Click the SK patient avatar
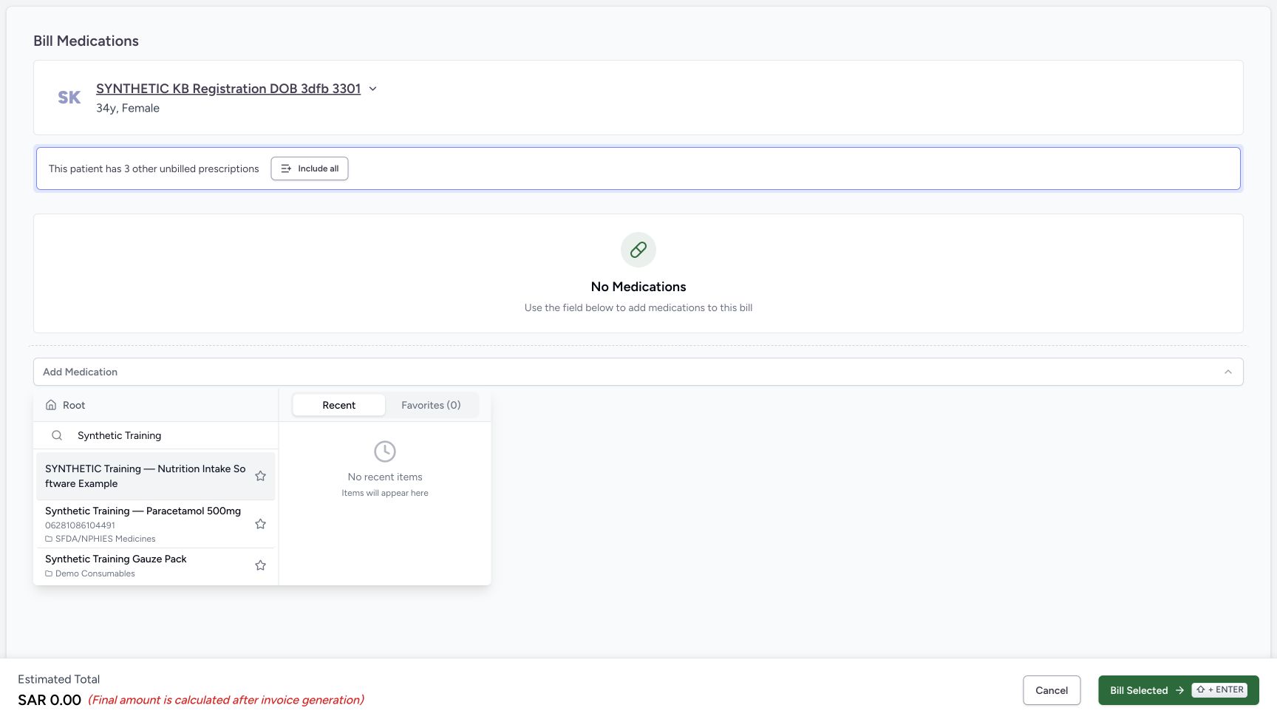Image resolution: width=1277 pixels, height=722 pixels. pyautogui.click(x=69, y=98)
